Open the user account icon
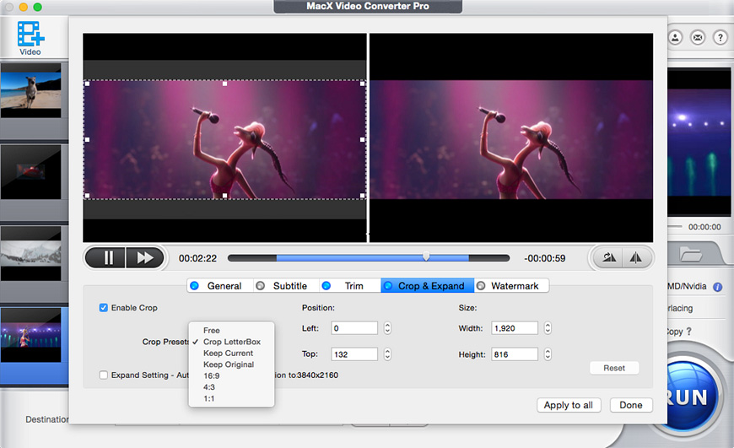Image resolution: width=734 pixels, height=448 pixels. (675, 37)
